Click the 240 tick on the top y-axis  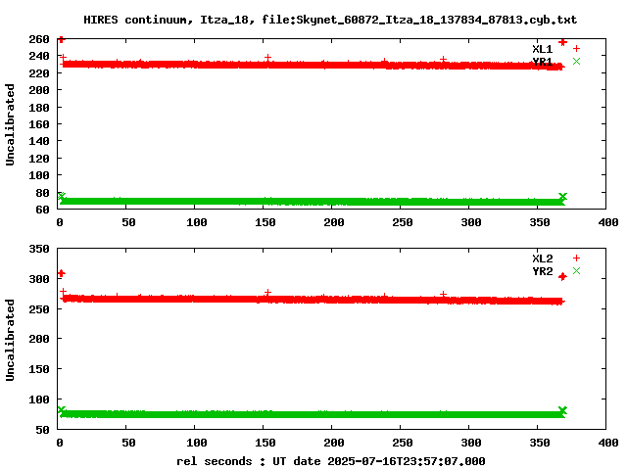[39, 56]
